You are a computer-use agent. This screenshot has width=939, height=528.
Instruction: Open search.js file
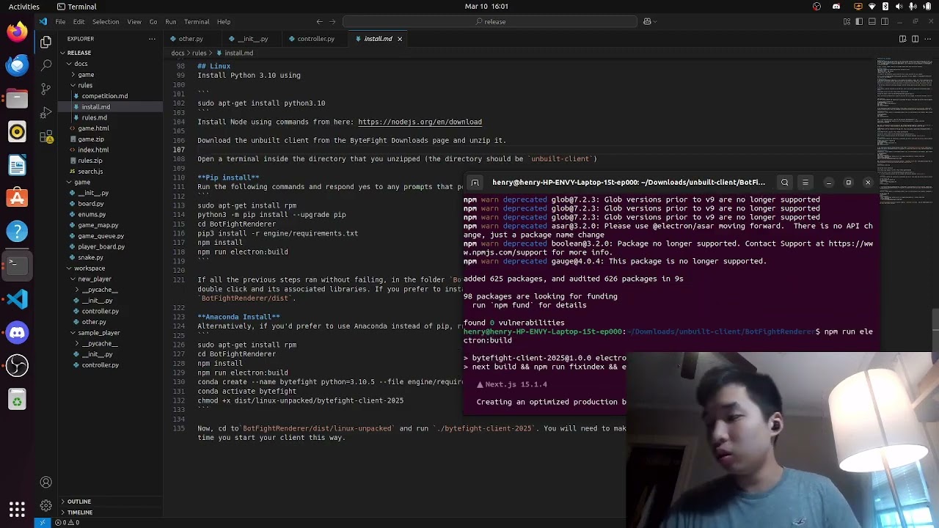coord(90,172)
